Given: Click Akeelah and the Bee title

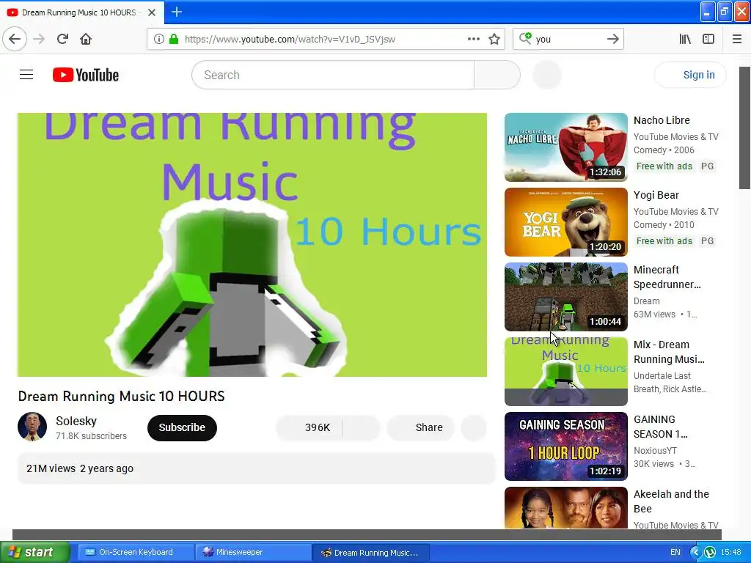Looking at the screenshot, I should (671, 501).
